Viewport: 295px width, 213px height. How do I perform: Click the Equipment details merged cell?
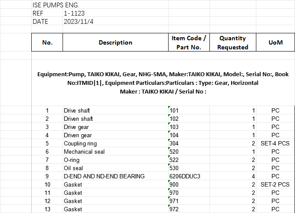(163, 83)
